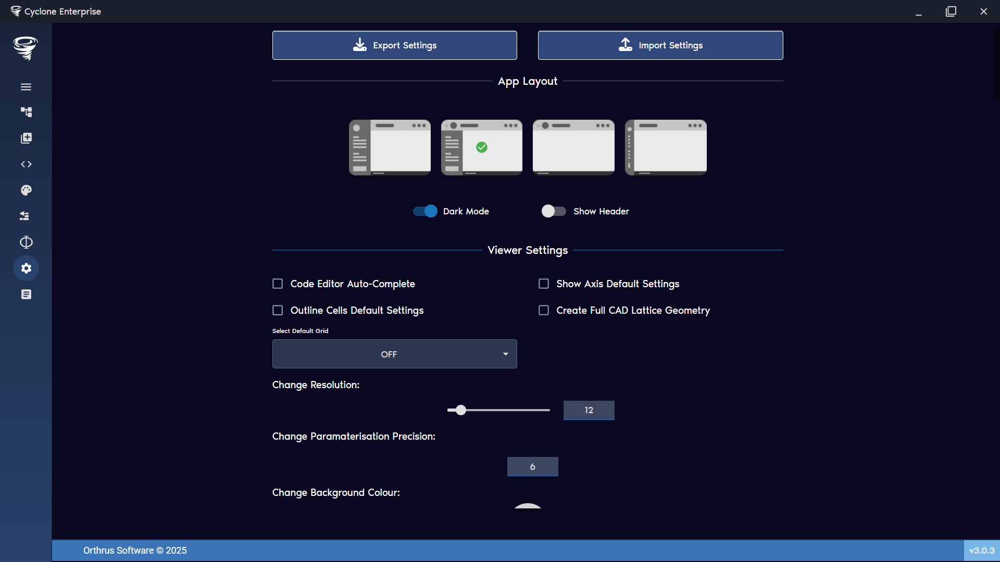Open the code editor from the sidebar
This screenshot has width=1000, height=562.
point(26,164)
